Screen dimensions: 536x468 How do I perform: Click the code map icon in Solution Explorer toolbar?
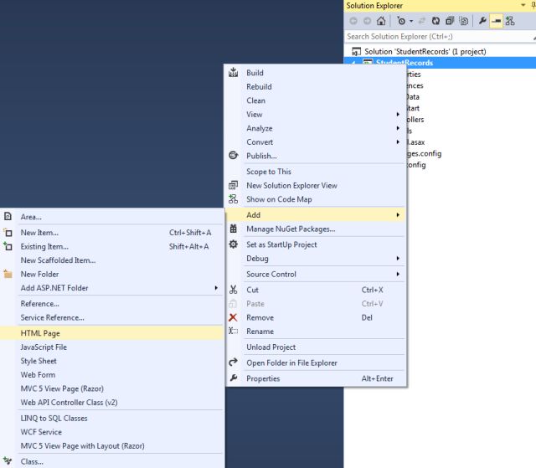tap(510, 21)
